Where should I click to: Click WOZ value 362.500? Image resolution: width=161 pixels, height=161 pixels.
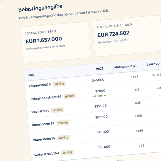(x=101, y=117)
